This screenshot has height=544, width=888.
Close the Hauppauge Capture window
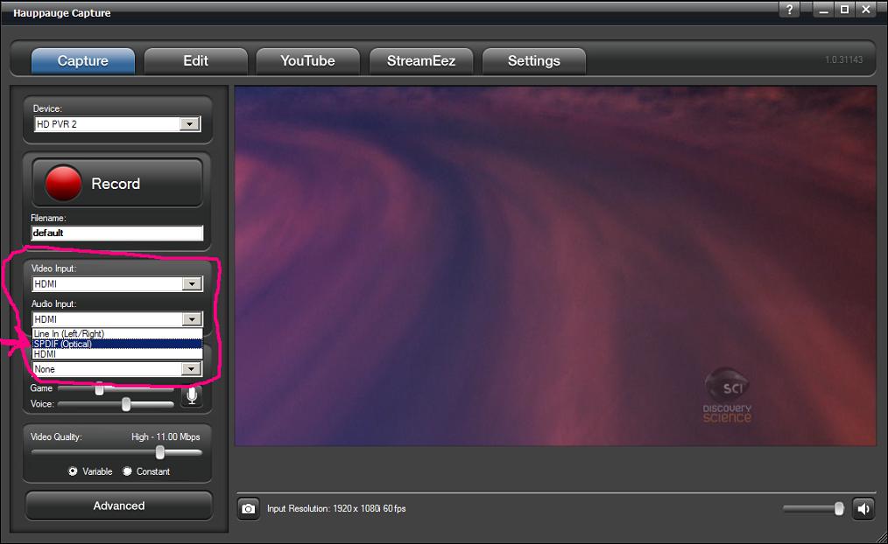(x=866, y=10)
